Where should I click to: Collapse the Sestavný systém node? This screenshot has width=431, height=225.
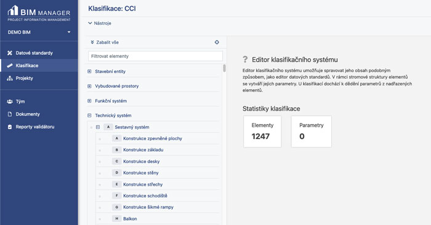[98, 127]
